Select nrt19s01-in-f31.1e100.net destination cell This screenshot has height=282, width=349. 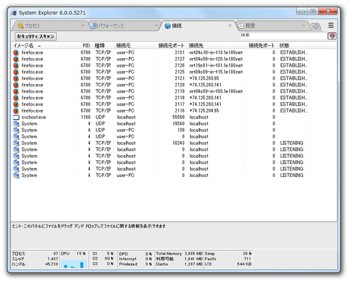[216, 66]
